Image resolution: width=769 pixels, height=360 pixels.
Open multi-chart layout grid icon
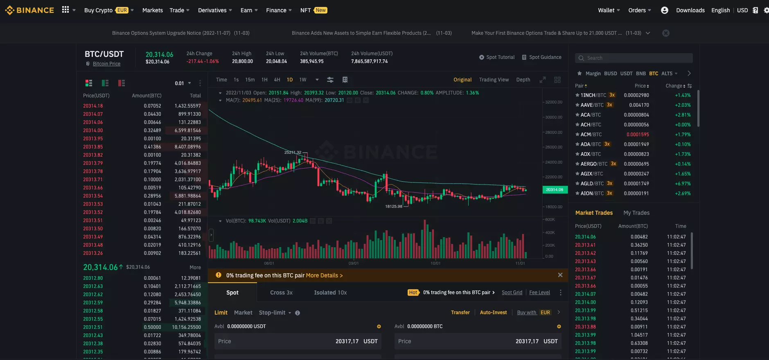tap(557, 80)
